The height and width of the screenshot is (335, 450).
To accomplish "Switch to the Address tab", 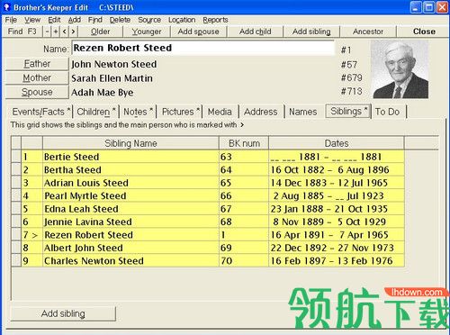I will (x=261, y=112).
